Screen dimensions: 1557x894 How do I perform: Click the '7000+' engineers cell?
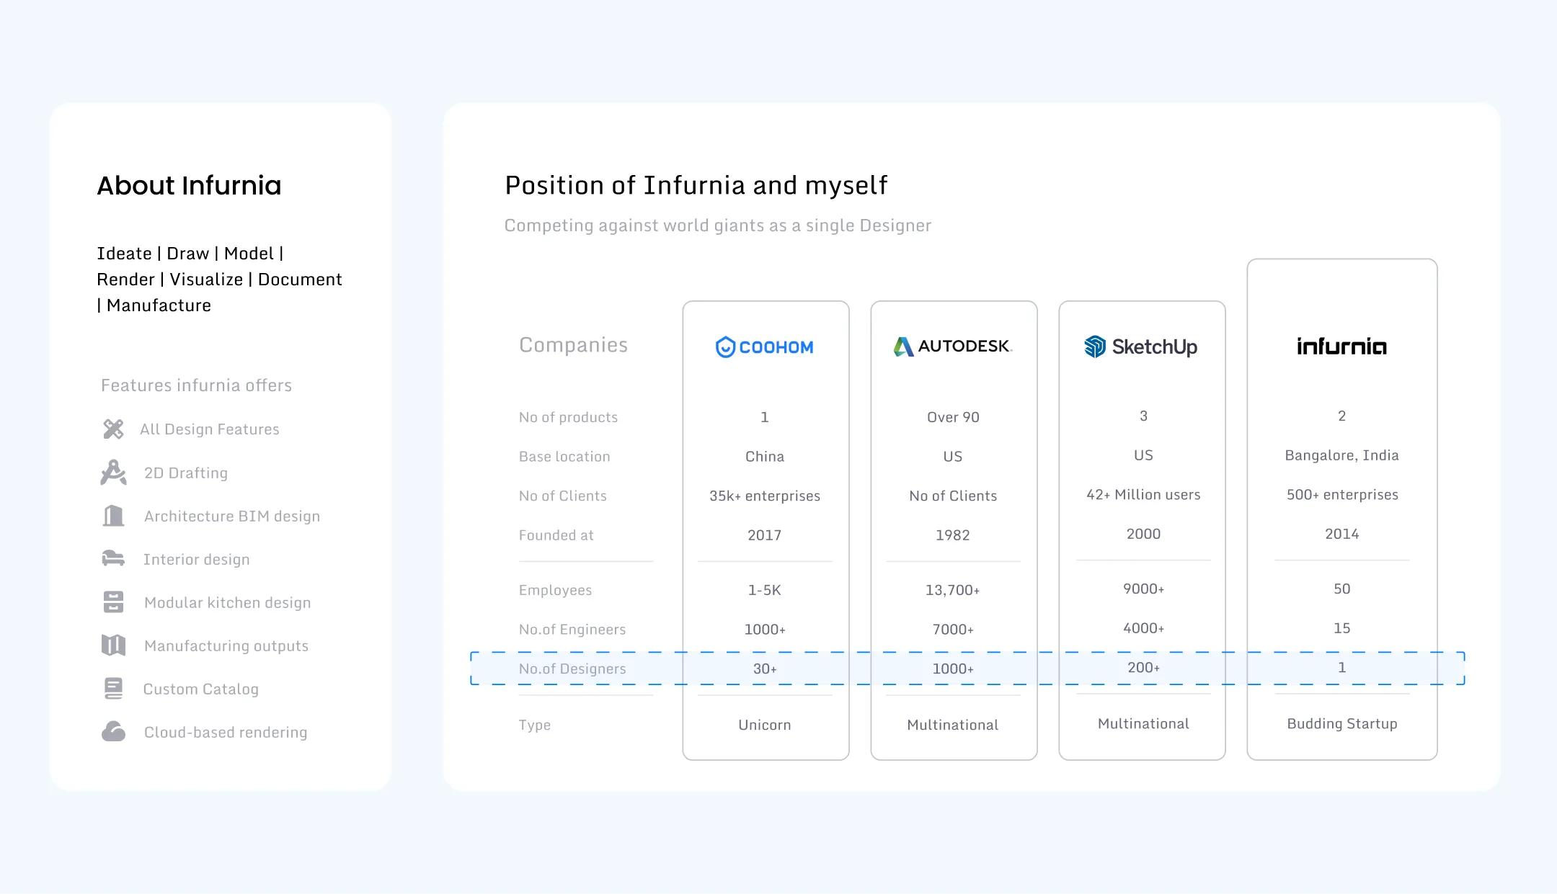coord(953,630)
